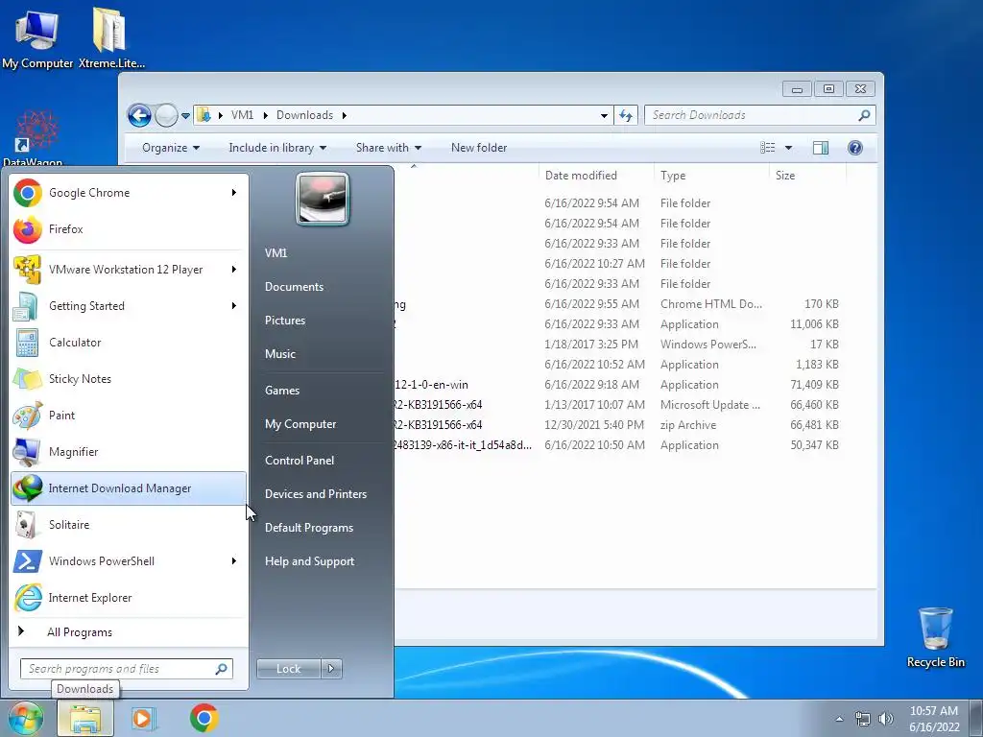
Task: Click the change view icon
Action: (x=767, y=147)
